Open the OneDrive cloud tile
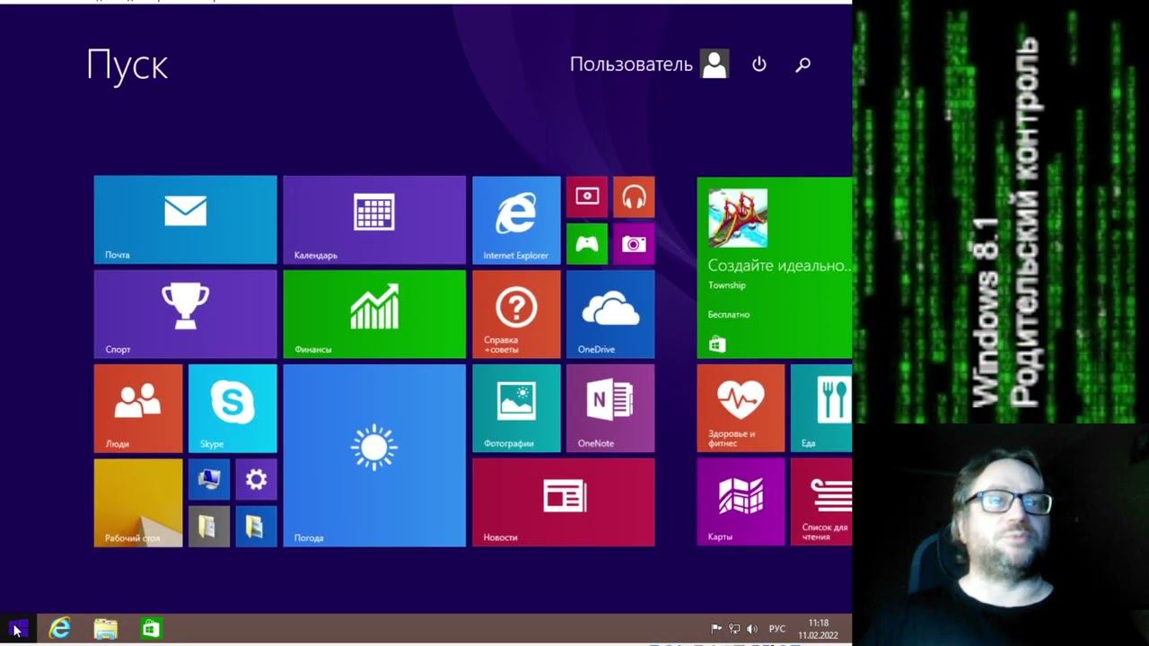 tap(610, 314)
